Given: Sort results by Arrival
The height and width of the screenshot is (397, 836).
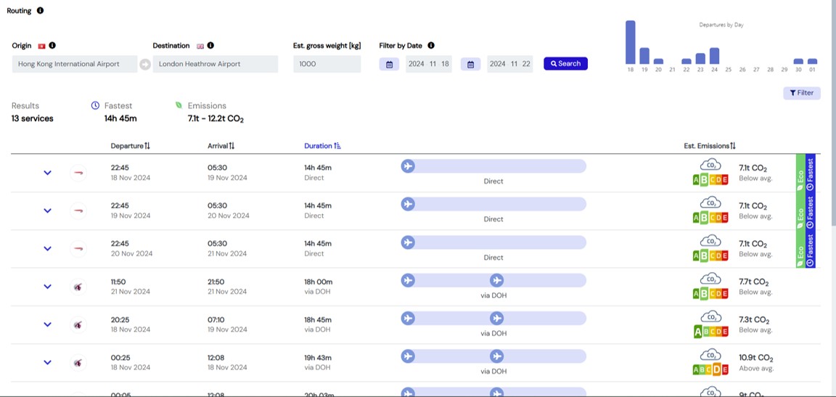Looking at the screenshot, I should (221, 146).
